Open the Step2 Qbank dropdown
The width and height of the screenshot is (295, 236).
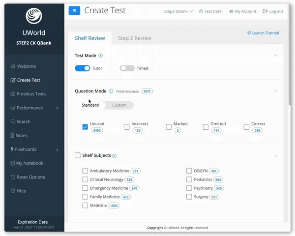pyautogui.click(x=178, y=11)
